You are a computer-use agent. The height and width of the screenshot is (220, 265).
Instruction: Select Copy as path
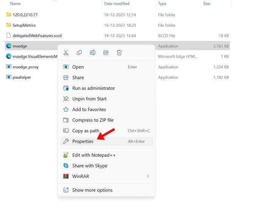tap(106, 131)
